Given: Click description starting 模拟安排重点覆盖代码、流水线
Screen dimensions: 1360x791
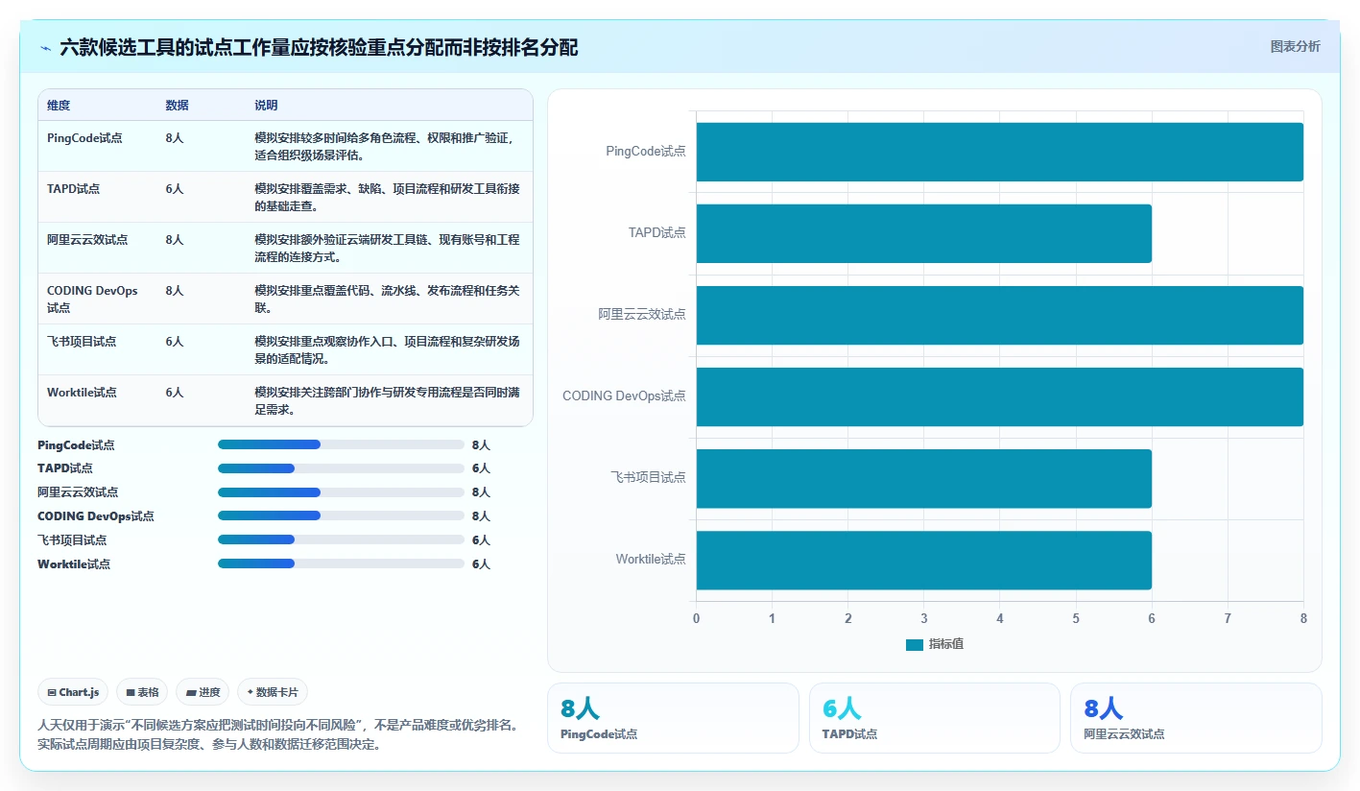Looking at the screenshot, I should pyautogui.click(x=387, y=299).
